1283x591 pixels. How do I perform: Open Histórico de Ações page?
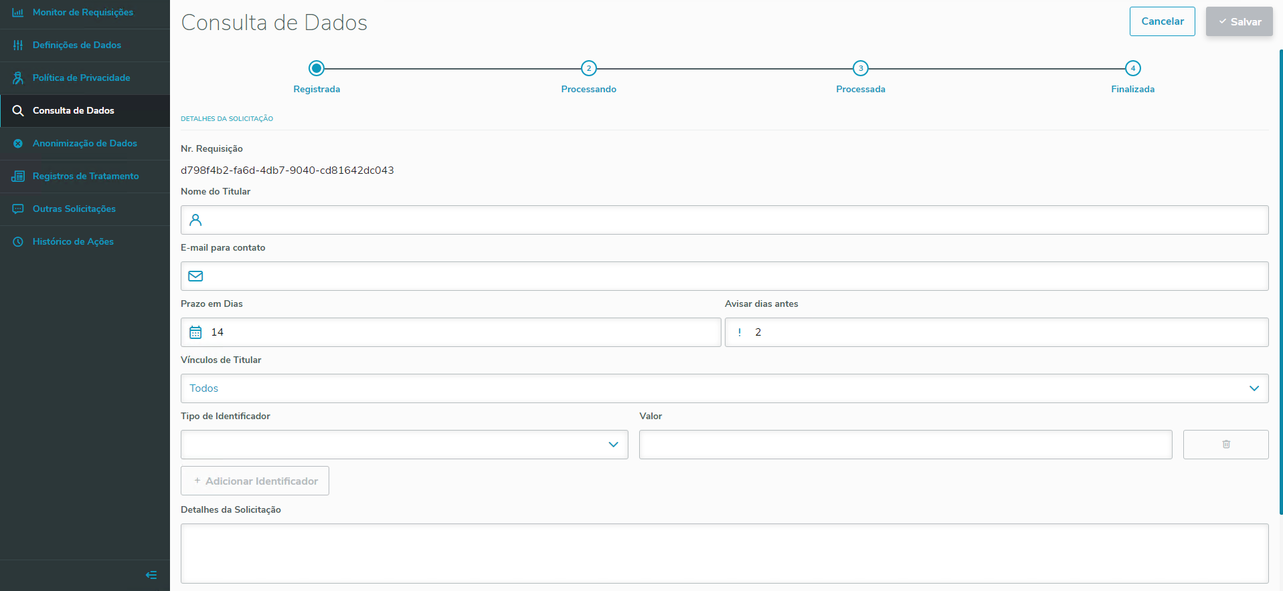85,241
